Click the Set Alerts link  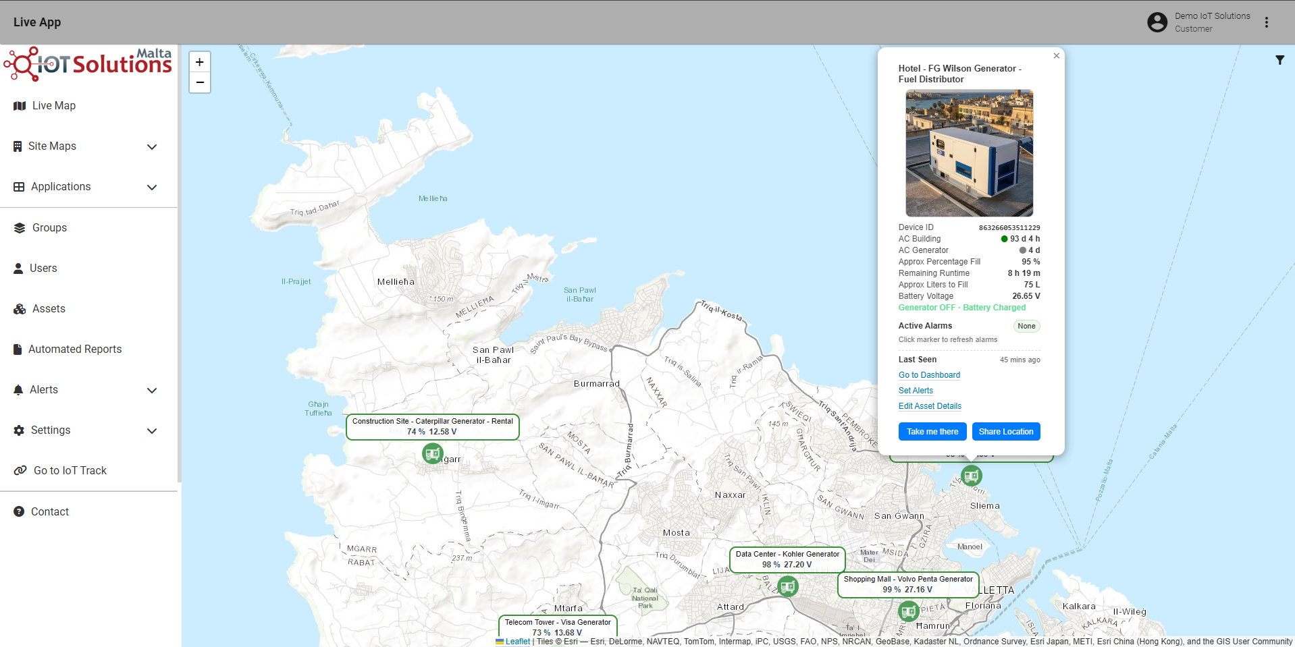[916, 391]
